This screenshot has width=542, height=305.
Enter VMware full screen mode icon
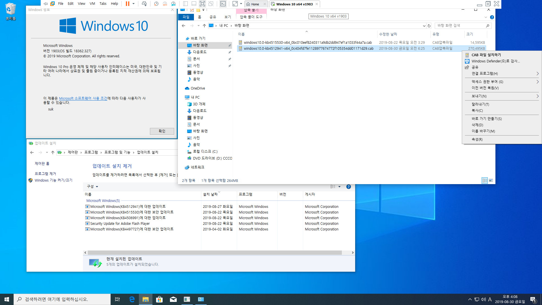(202, 4)
